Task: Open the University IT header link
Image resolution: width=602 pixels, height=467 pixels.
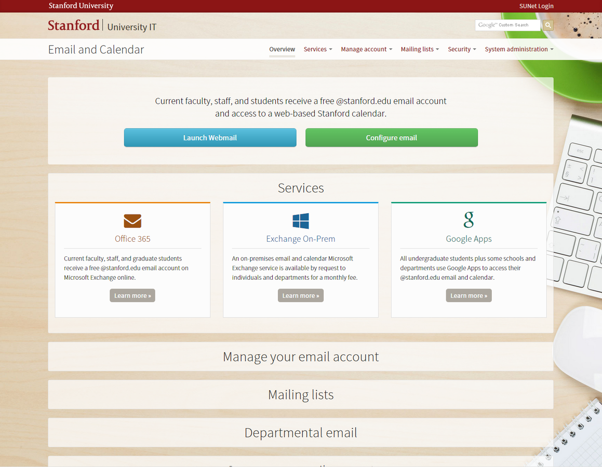Action: 132,27
